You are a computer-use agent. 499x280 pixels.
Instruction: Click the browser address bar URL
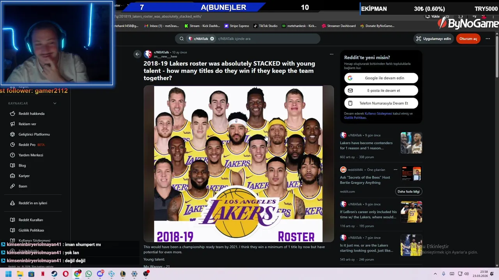tap(158, 17)
